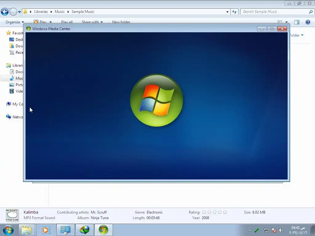315x236 pixels.
Task: Select Network in the navigation pane
Action: point(15,117)
